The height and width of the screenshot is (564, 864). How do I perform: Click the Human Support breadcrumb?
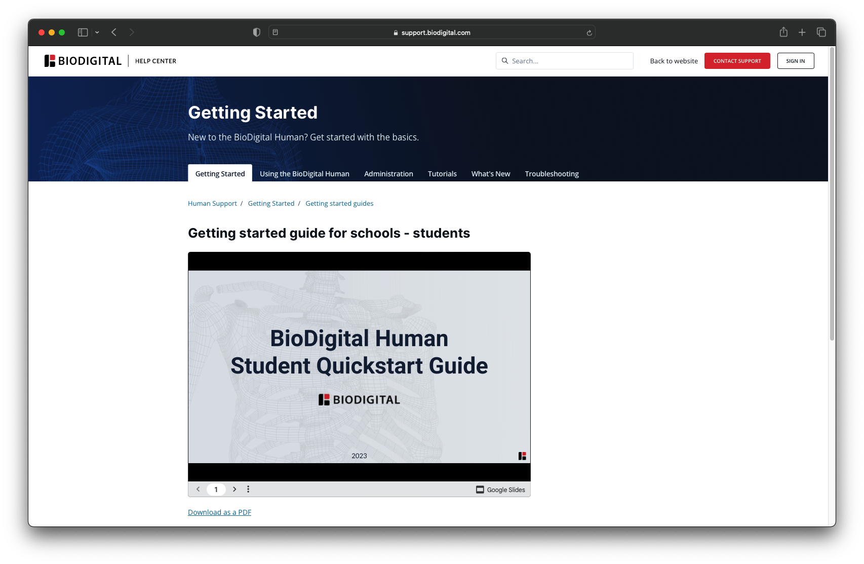pos(212,203)
